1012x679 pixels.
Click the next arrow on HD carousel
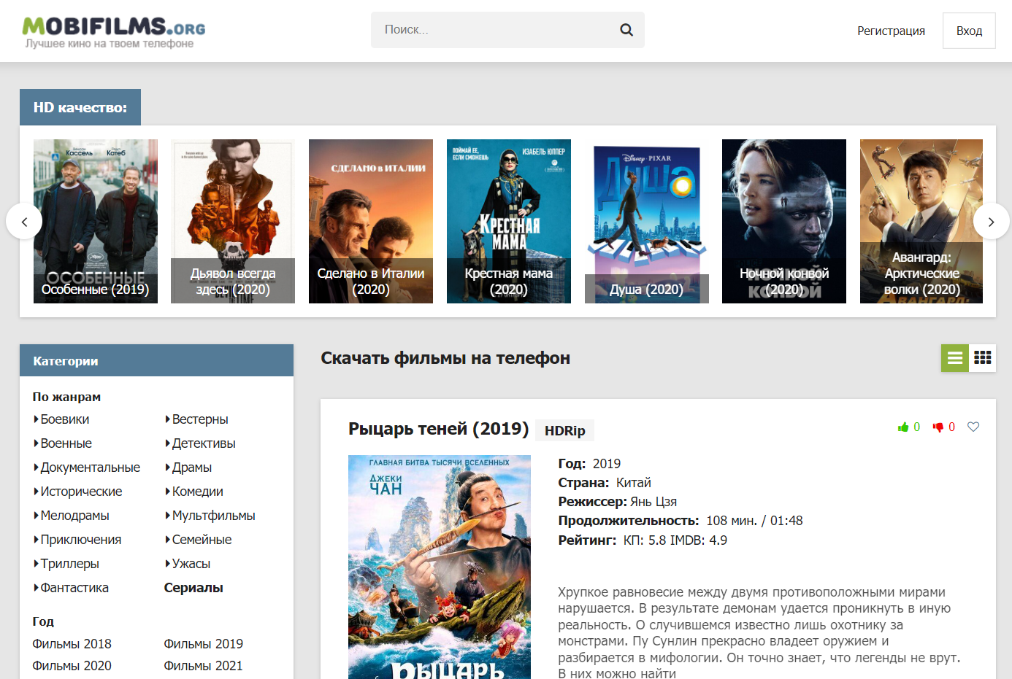pyautogui.click(x=991, y=221)
